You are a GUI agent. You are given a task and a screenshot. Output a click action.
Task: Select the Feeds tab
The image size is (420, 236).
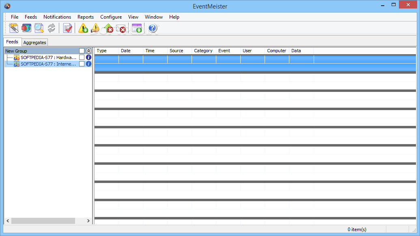12,42
